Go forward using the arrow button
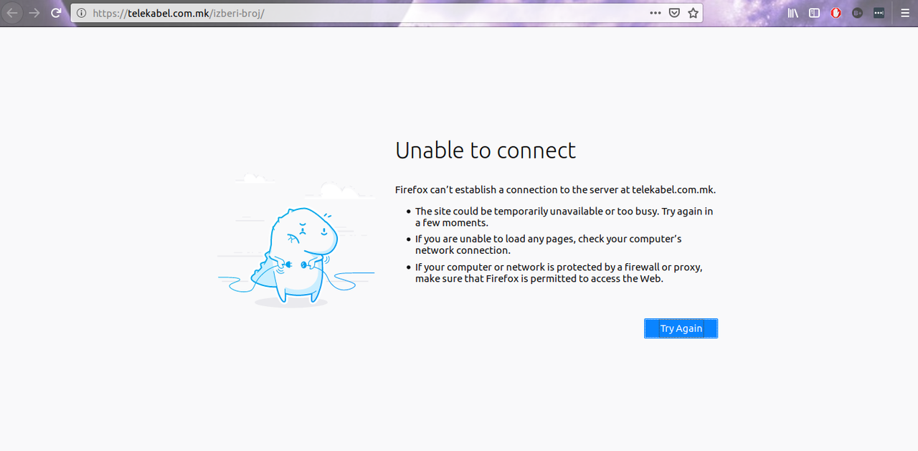The image size is (918, 451). (x=34, y=13)
